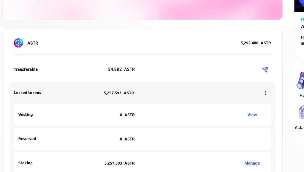Open the kebab options icon beside 5,257.593 ASTR
This screenshot has height=172, width=304.
click(265, 93)
